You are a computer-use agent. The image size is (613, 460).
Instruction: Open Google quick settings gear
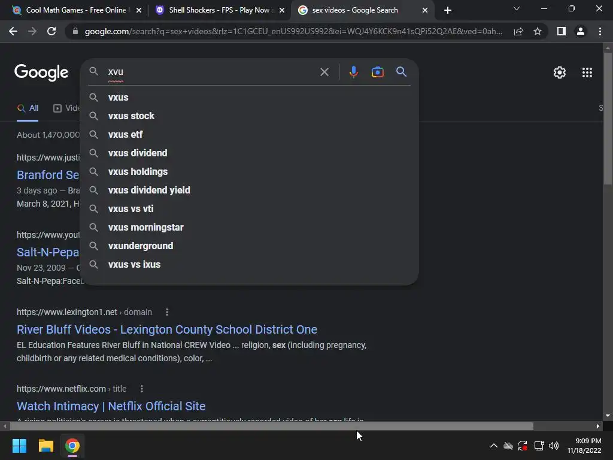click(560, 72)
